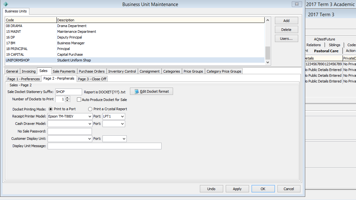
Task: Click the Edit Docket format button
Action: point(151,91)
